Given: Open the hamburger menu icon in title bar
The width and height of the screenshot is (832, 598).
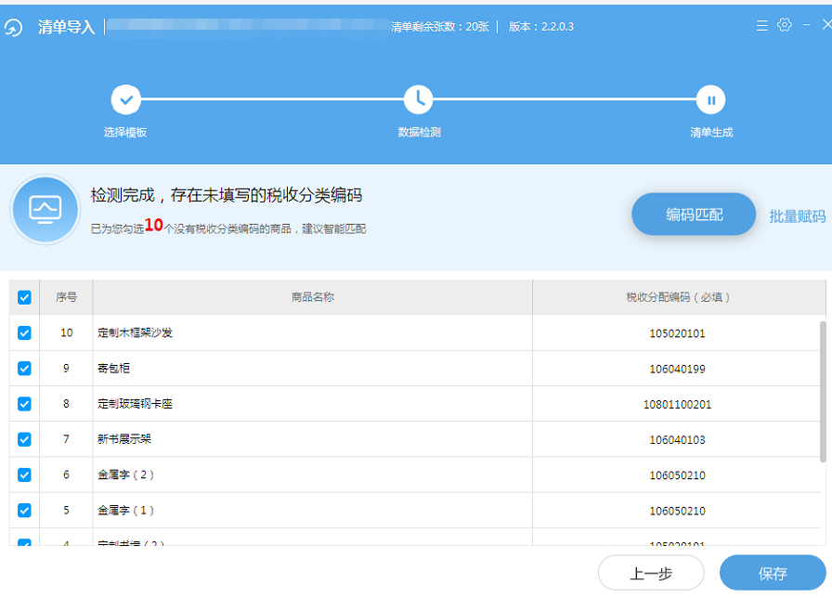Looking at the screenshot, I should coord(761,26).
